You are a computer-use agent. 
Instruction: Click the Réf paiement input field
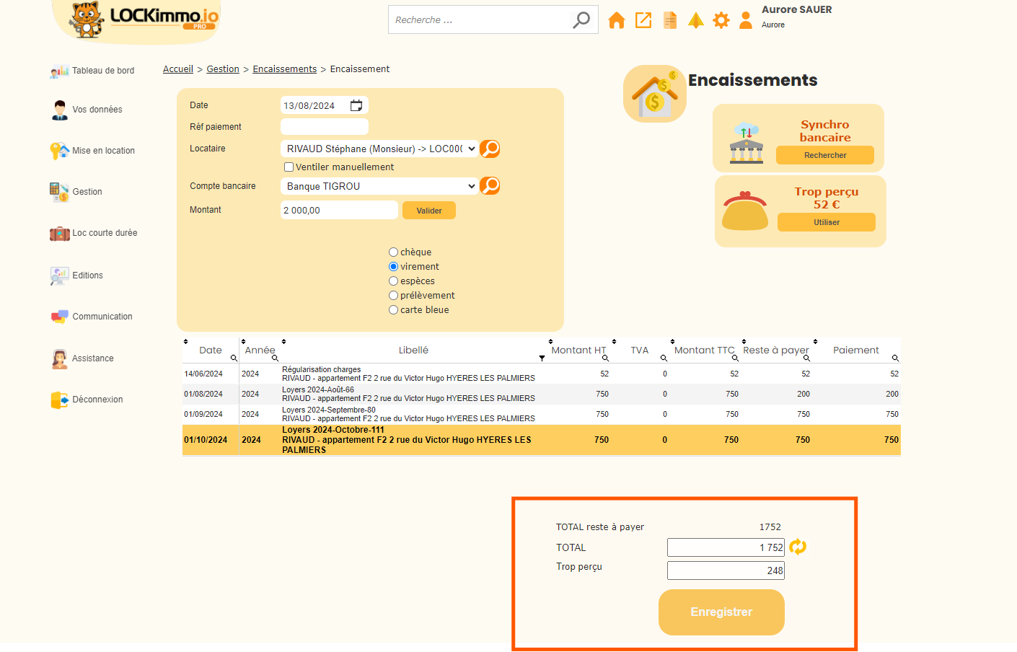(x=324, y=127)
